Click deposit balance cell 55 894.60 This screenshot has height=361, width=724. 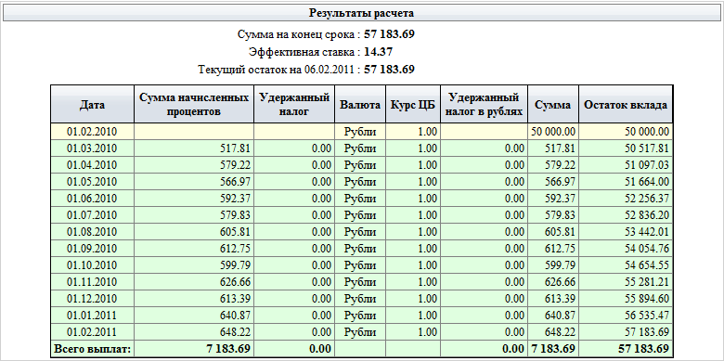click(626, 298)
